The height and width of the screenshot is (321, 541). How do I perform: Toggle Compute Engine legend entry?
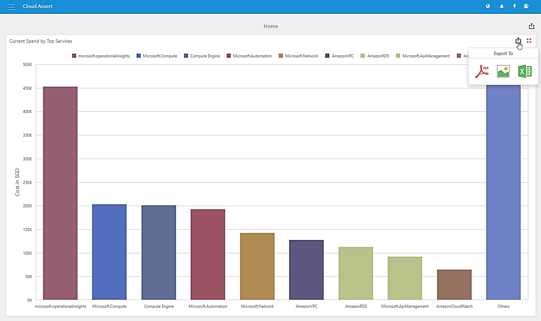pyautogui.click(x=202, y=56)
